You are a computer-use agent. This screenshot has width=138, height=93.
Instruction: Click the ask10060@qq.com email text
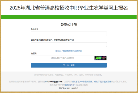(x=54, y=82)
